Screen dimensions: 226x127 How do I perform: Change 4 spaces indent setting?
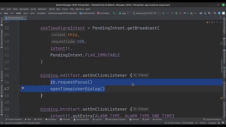coord(212,123)
